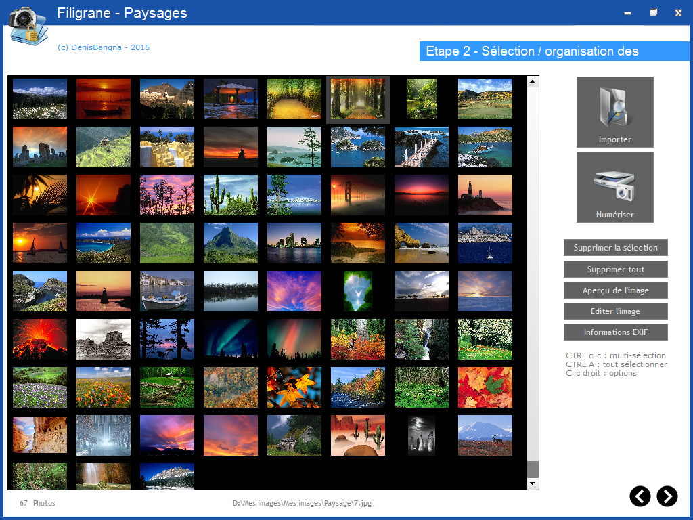Click the Filigrane camera logo icon
The image size is (693, 520).
point(27,26)
